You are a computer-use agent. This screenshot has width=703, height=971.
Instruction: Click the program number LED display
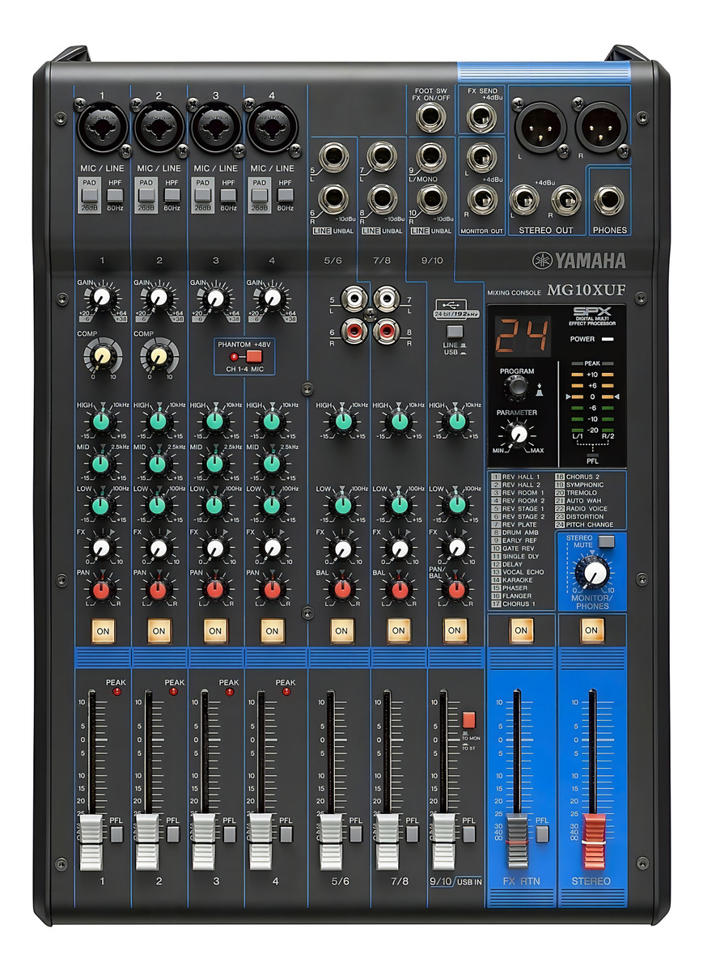[x=520, y=334]
